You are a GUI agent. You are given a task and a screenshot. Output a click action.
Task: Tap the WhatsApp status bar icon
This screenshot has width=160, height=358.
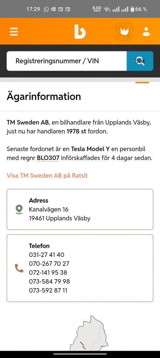coord(46,9)
